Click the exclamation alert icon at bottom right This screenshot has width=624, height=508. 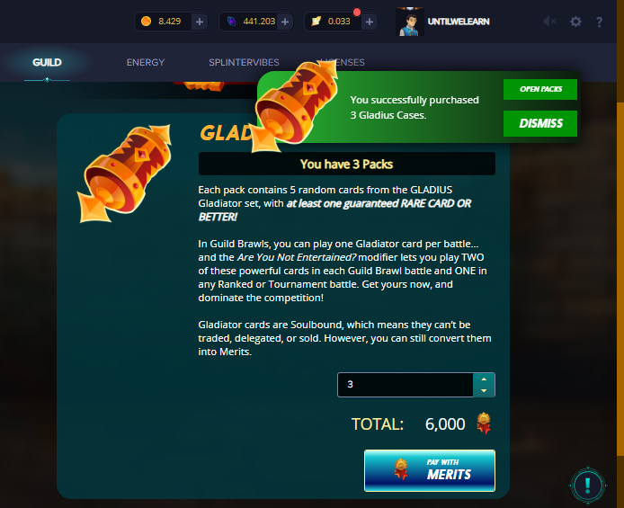588,486
